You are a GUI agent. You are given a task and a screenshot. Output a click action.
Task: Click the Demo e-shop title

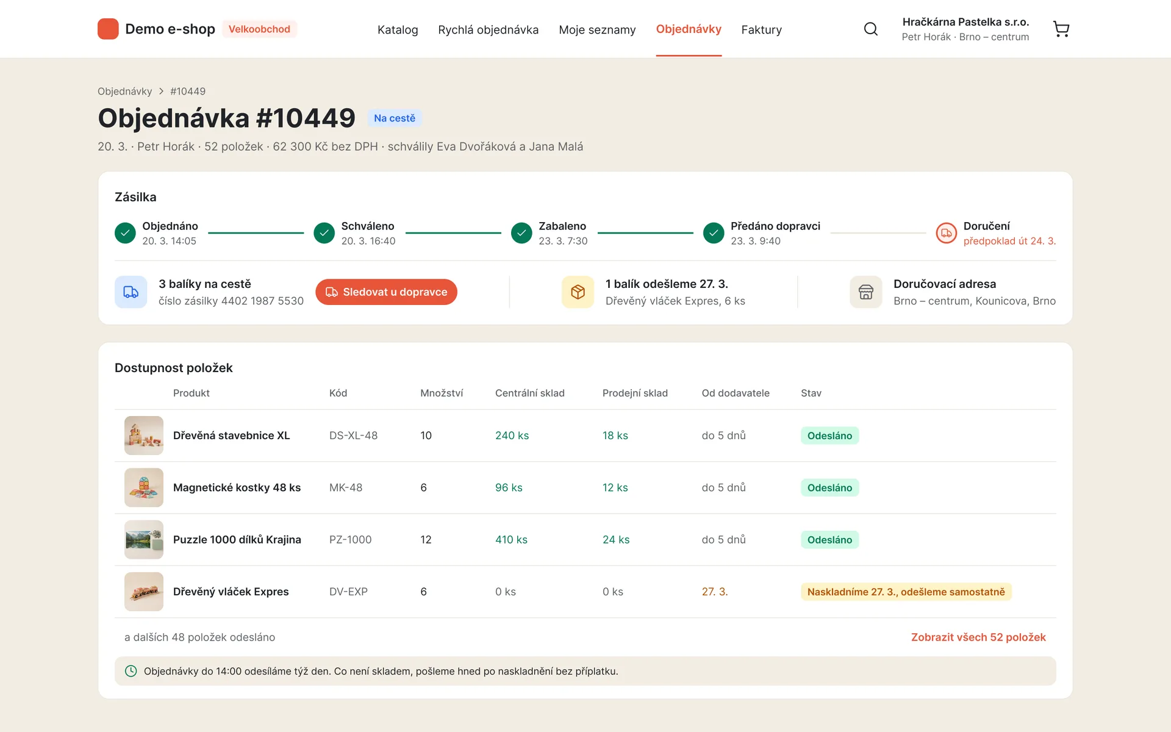pyautogui.click(x=170, y=29)
